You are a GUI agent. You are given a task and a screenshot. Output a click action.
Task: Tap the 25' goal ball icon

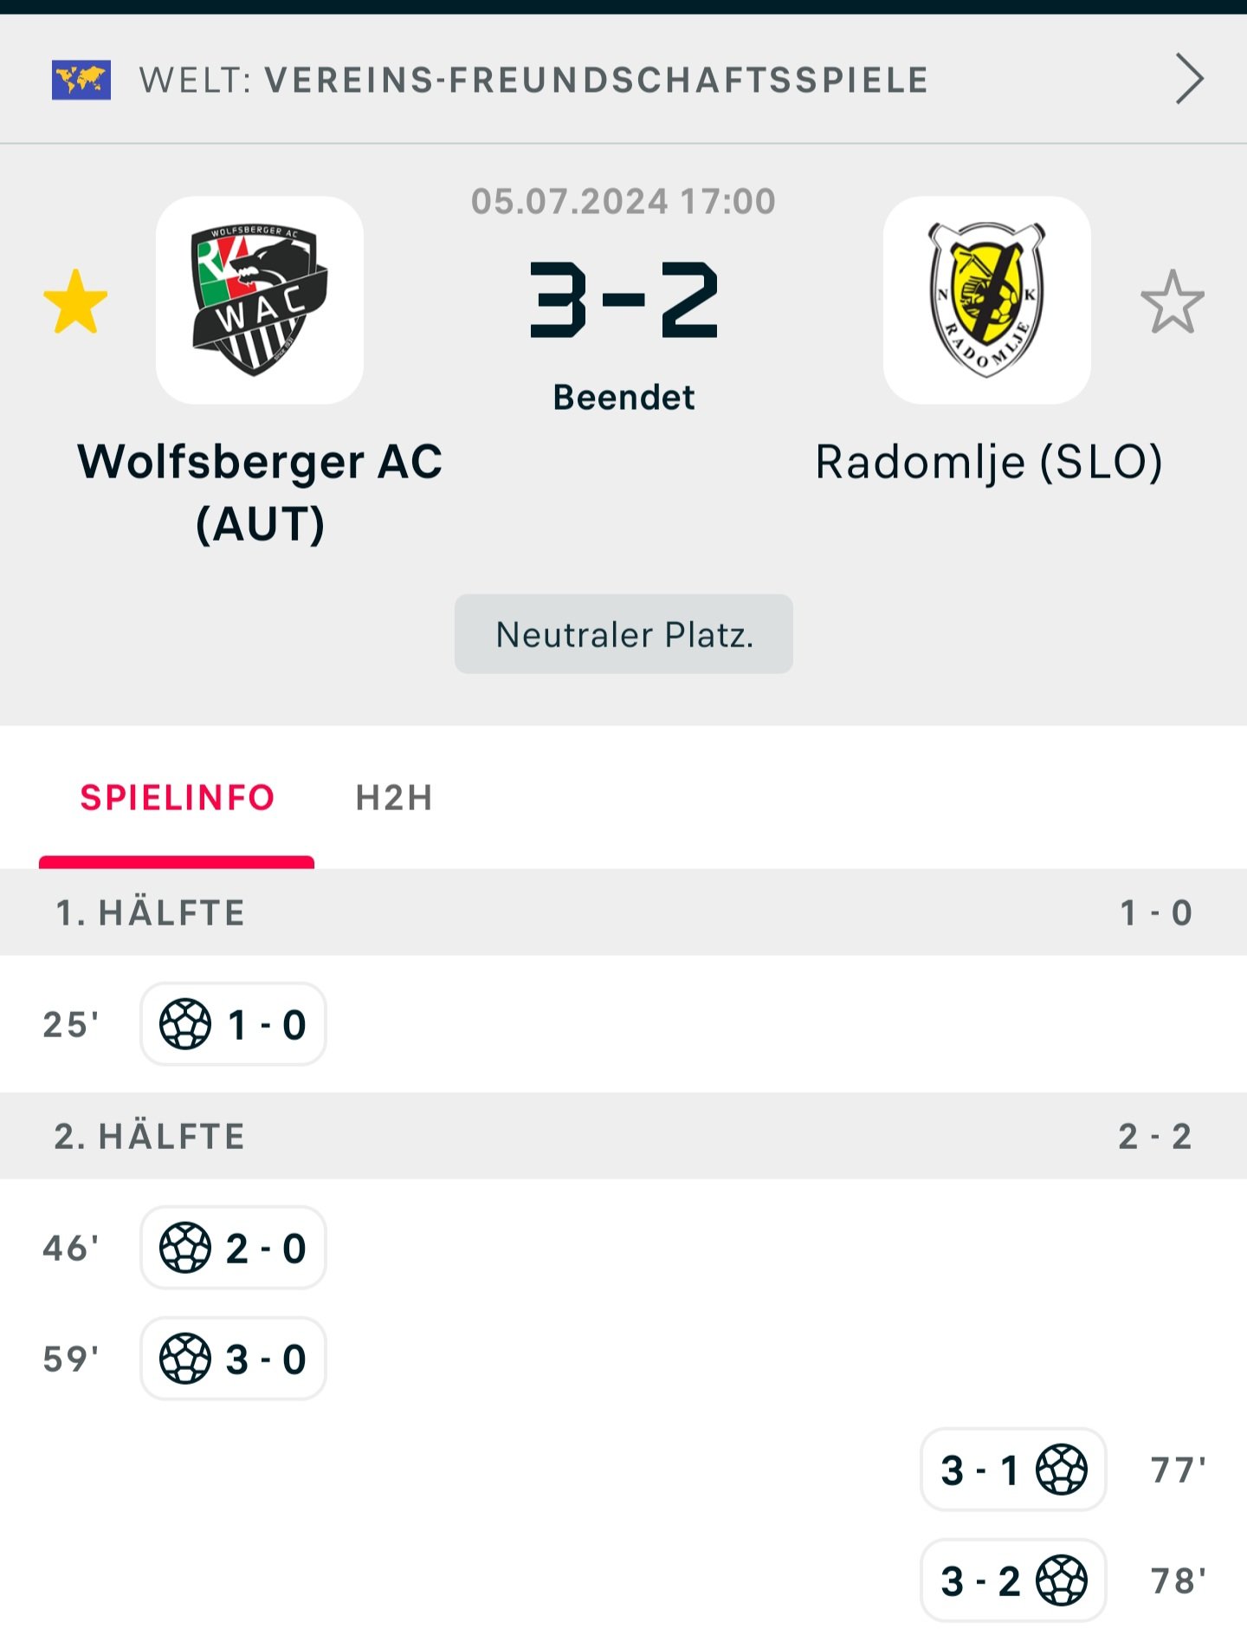coord(185,1024)
